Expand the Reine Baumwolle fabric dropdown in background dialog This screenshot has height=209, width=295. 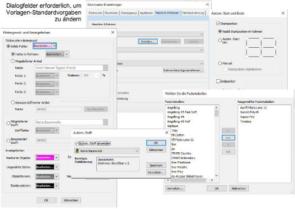[x=105, y=122]
